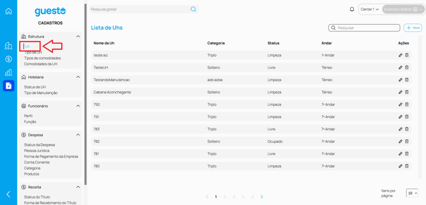The height and width of the screenshot is (205, 426).
Task: Click the global search magnifier icon
Action: (x=193, y=9)
